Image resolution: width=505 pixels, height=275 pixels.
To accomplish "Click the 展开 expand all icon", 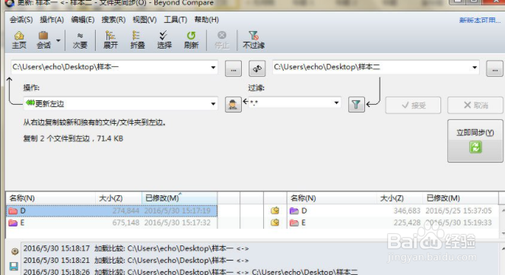I will click(x=110, y=40).
